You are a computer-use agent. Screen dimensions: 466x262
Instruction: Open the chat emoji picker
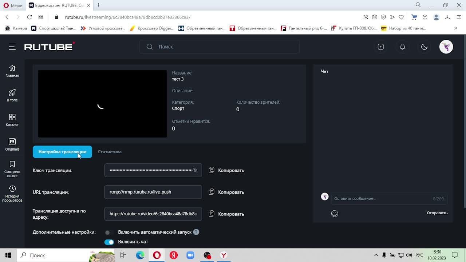335,214
